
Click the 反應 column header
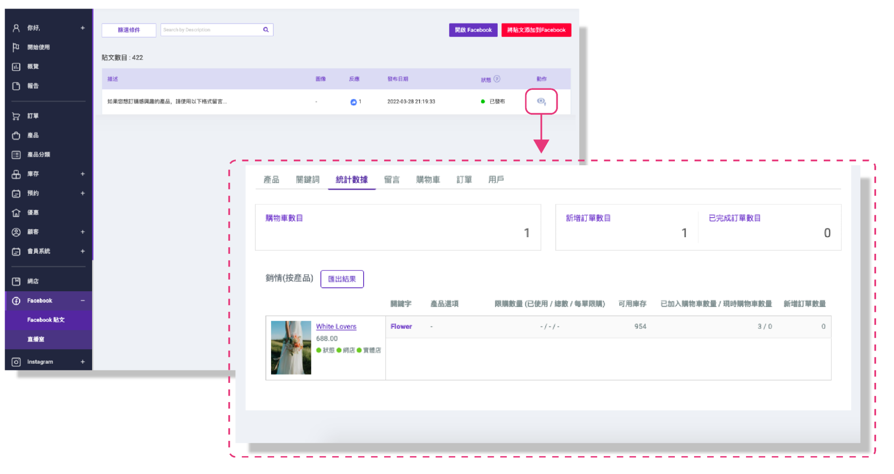(x=354, y=79)
